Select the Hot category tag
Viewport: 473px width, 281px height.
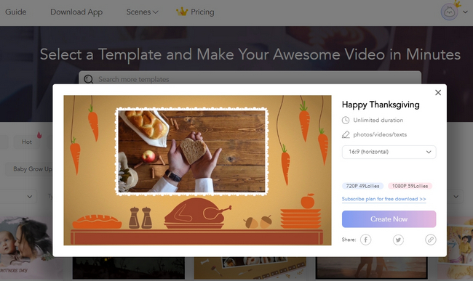click(x=27, y=142)
